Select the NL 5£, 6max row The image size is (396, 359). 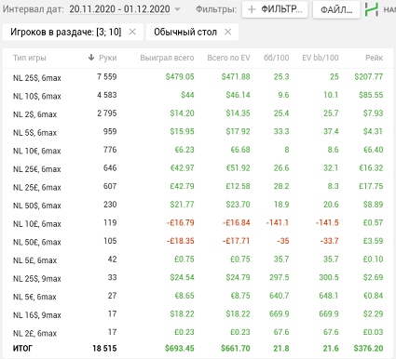point(198,259)
